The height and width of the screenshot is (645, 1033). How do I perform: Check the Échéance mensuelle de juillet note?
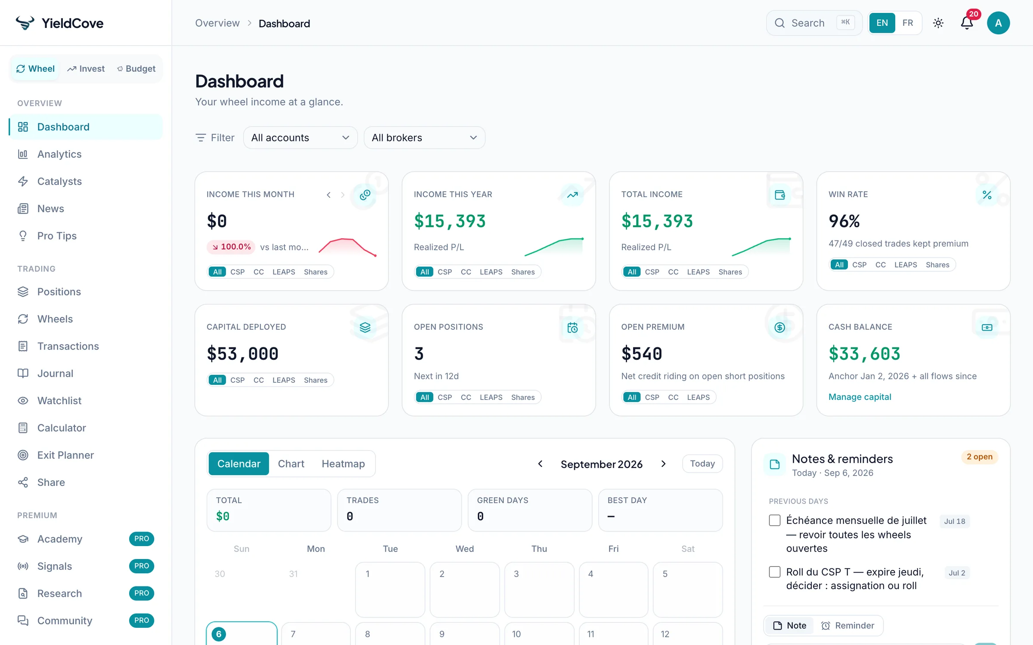(x=774, y=520)
